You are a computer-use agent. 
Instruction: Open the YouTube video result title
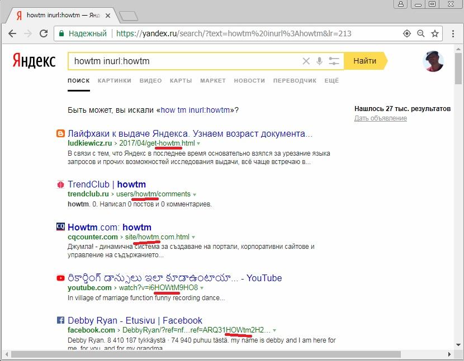coord(174,278)
